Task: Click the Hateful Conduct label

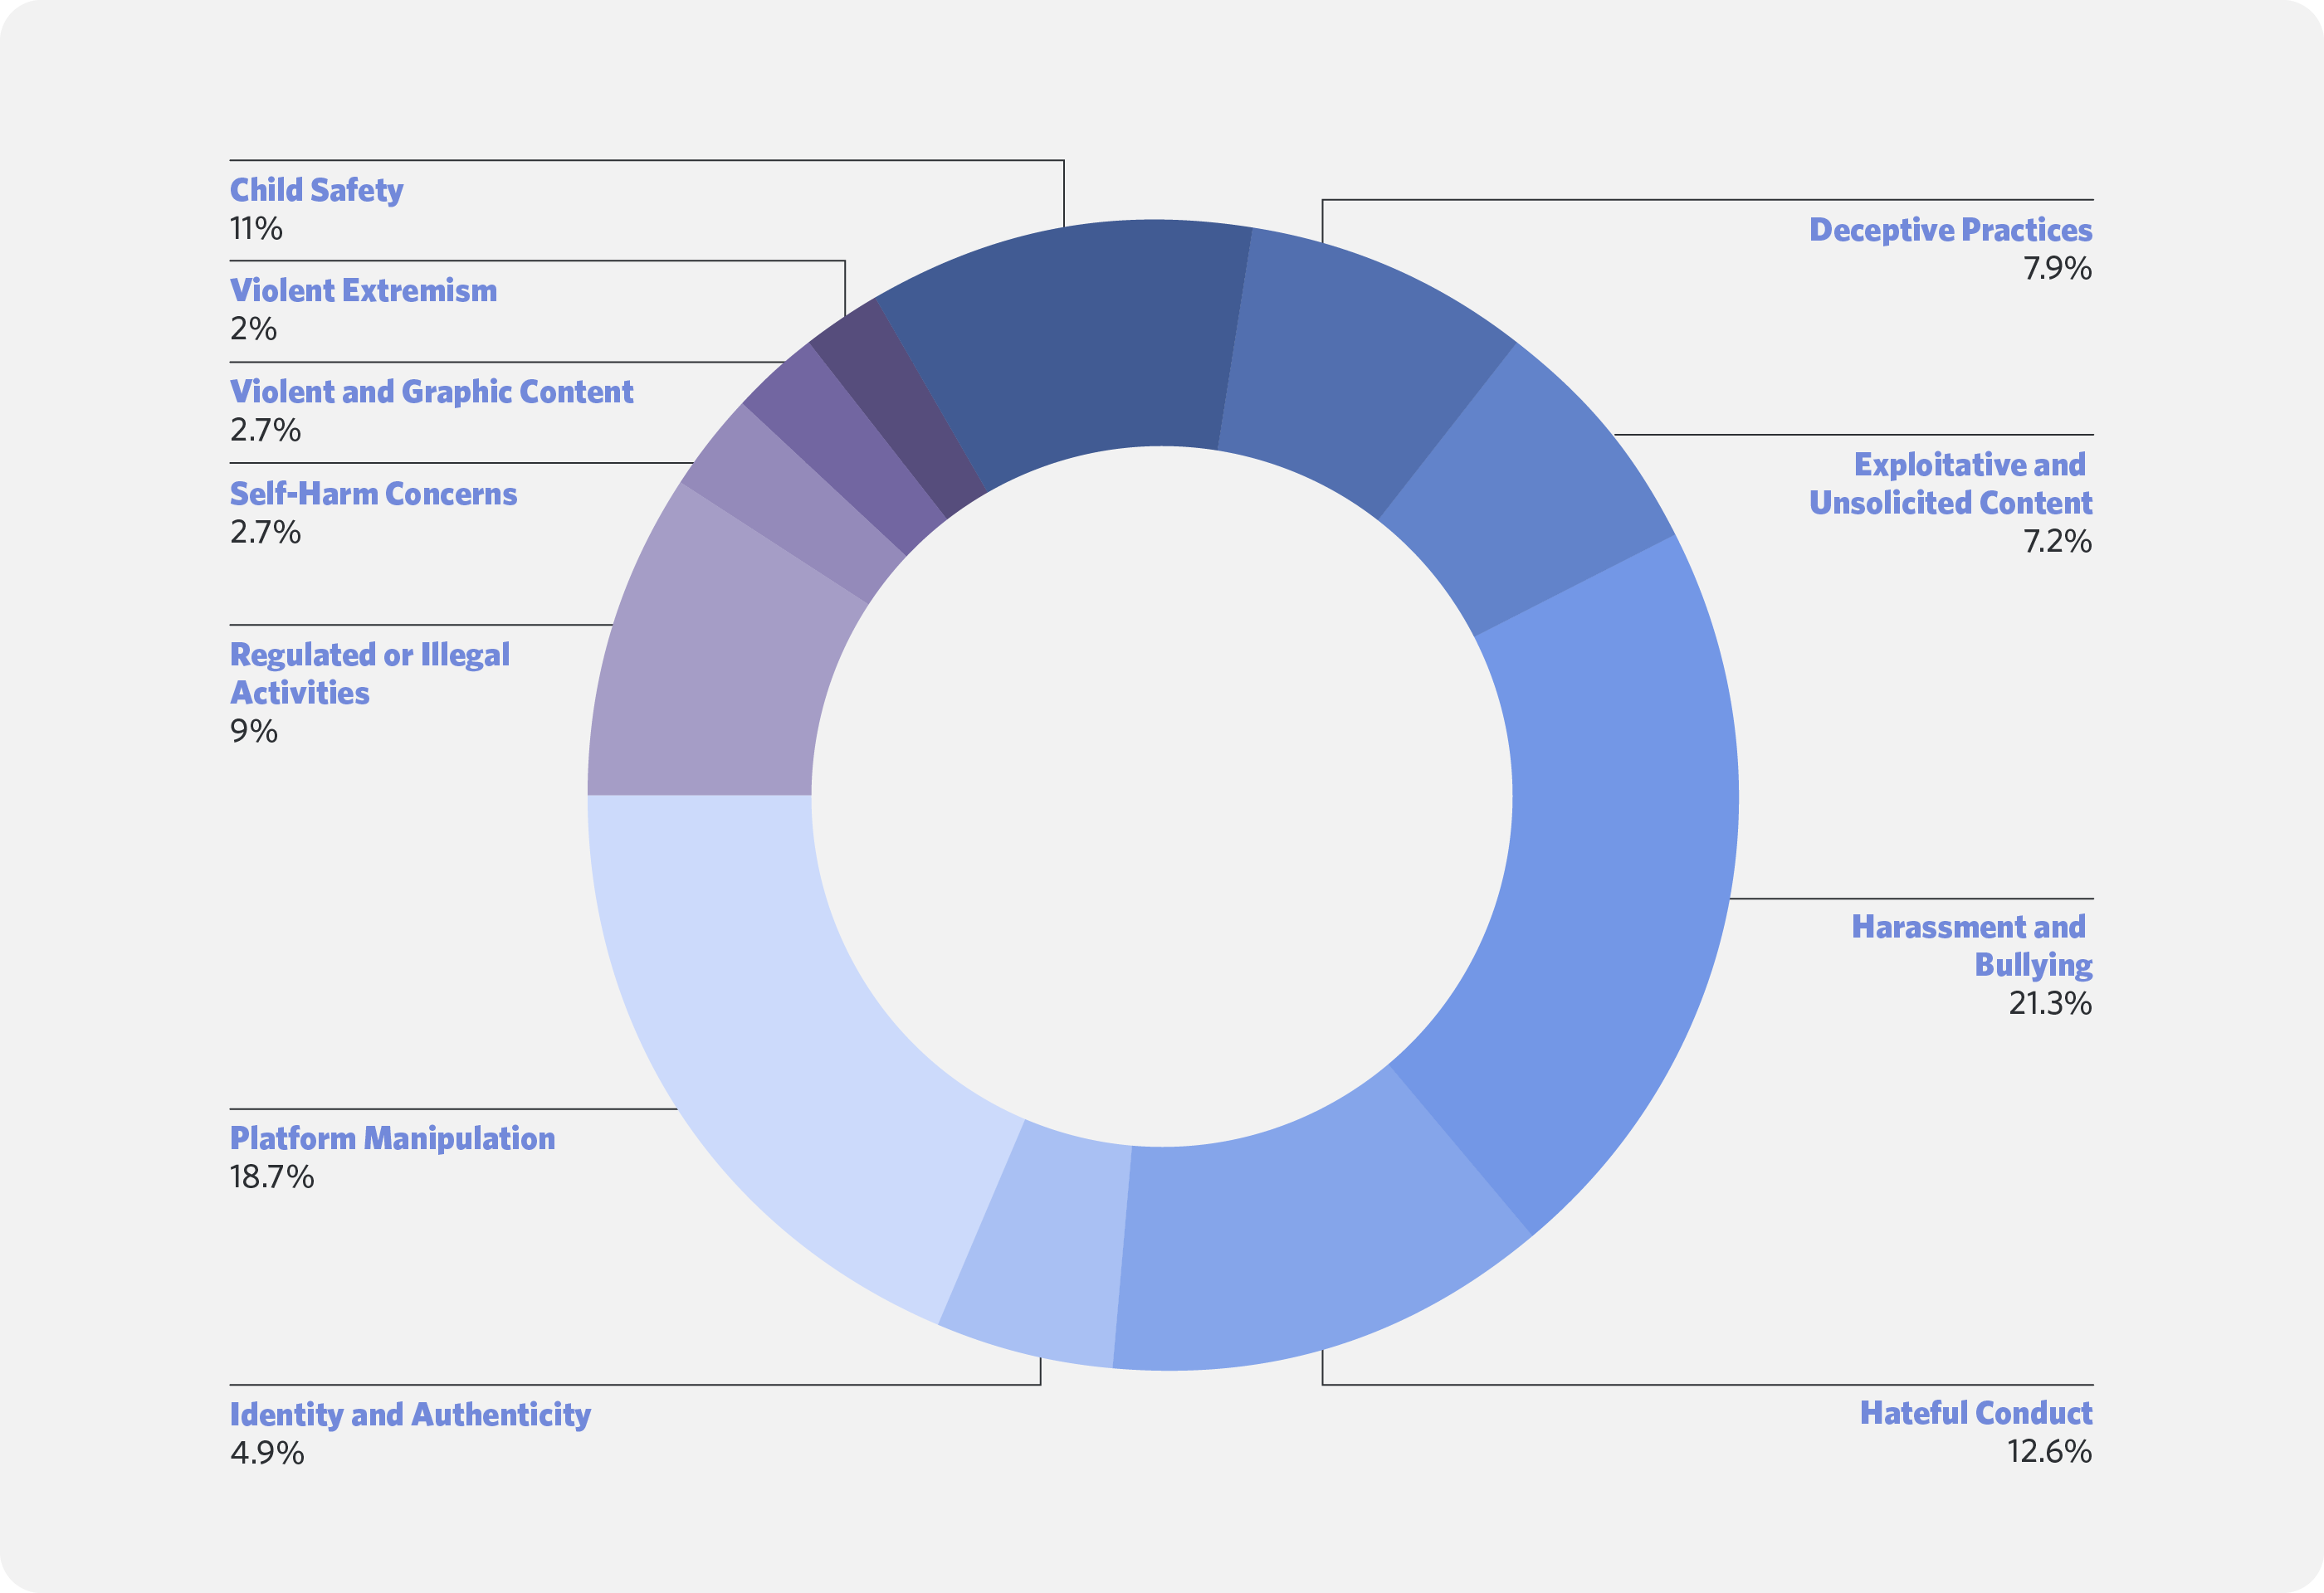Action: 1975,1412
